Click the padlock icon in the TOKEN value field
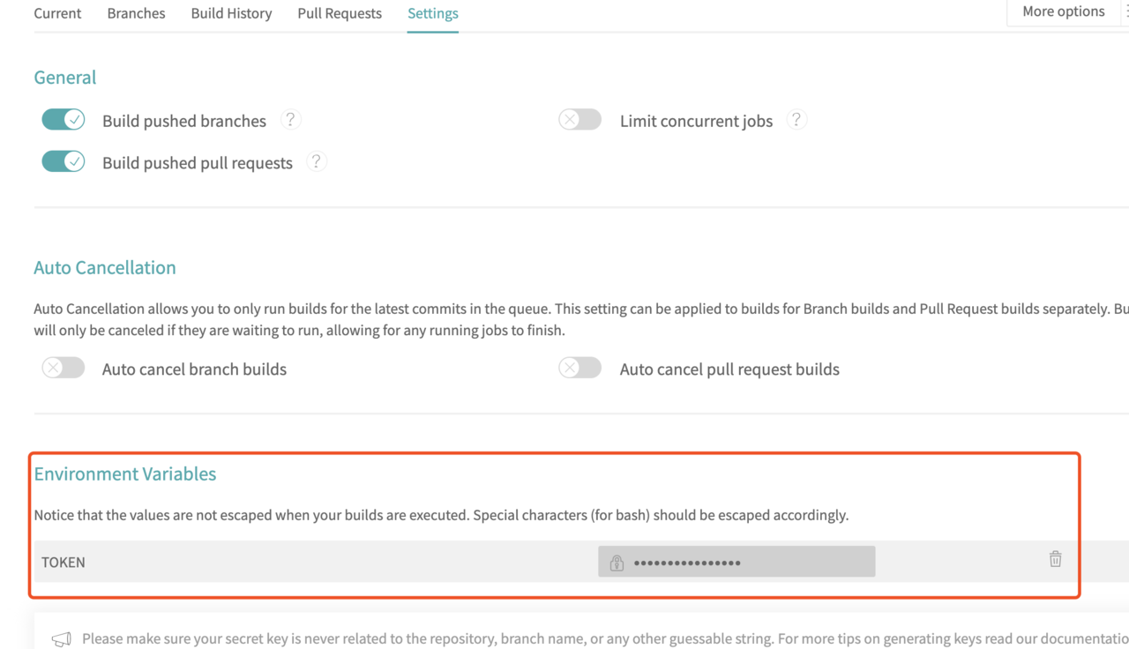This screenshot has height=649, width=1129. (x=617, y=563)
